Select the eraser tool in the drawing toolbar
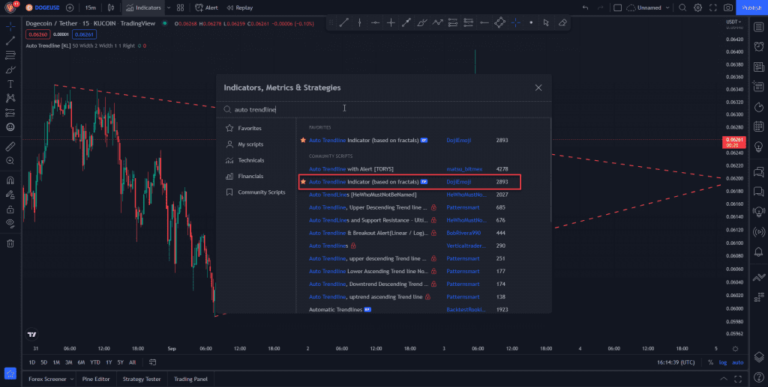This screenshot has width=768, height=387. tap(563, 22)
